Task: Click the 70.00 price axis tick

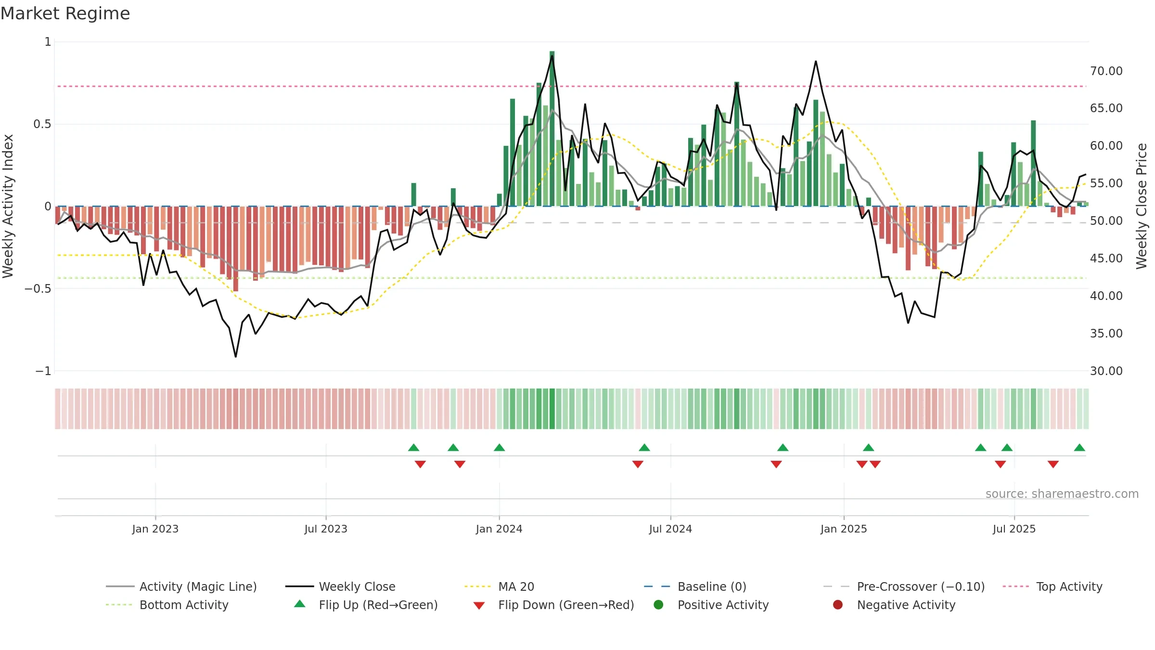Action: pos(1106,71)
